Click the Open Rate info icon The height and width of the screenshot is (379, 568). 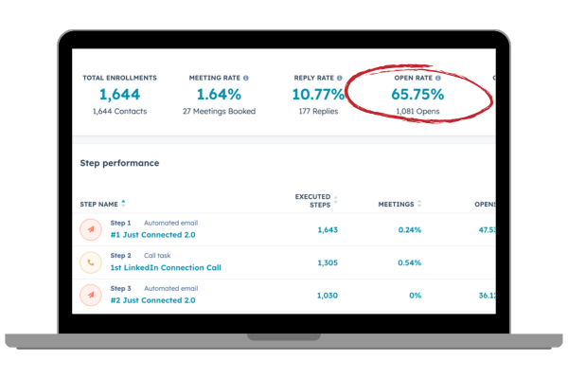click(x=438, y=78)
